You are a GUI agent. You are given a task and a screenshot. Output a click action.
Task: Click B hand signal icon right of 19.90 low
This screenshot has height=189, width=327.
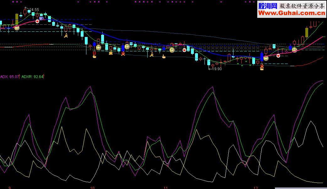262,67
